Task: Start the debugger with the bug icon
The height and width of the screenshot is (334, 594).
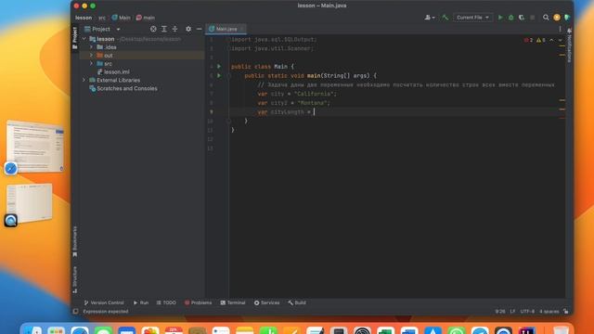Action: 510,18
